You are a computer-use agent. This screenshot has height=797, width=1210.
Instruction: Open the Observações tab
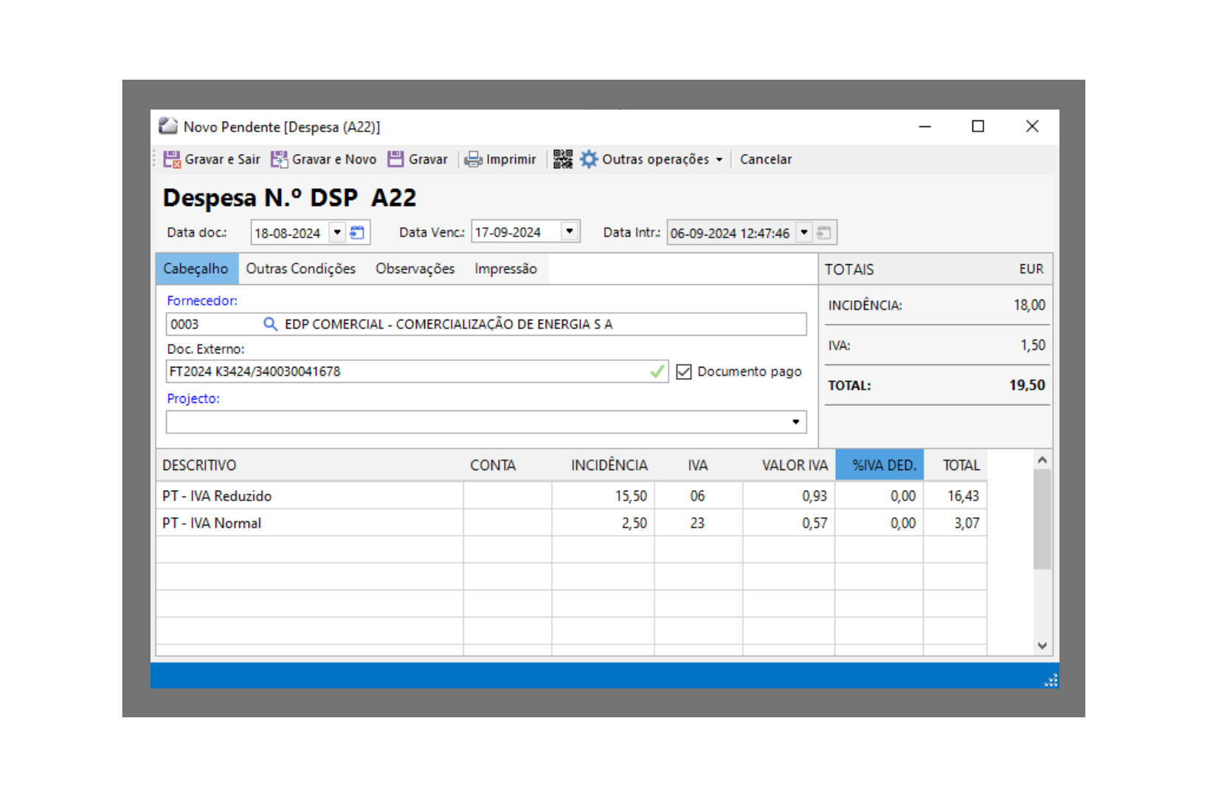415,269
